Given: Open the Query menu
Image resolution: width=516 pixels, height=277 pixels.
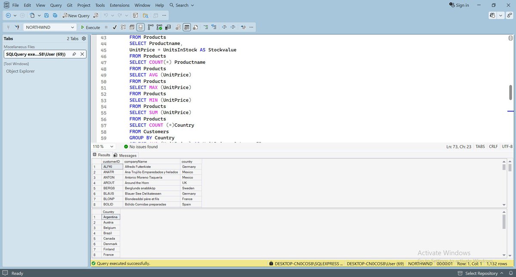Looking at the screenshot, I should (x=55, y=5).
